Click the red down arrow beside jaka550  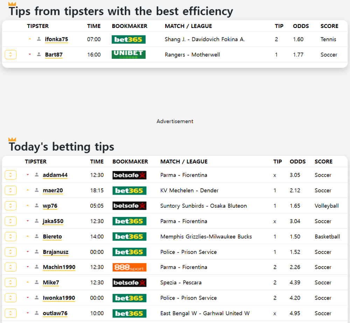[28, 221]
